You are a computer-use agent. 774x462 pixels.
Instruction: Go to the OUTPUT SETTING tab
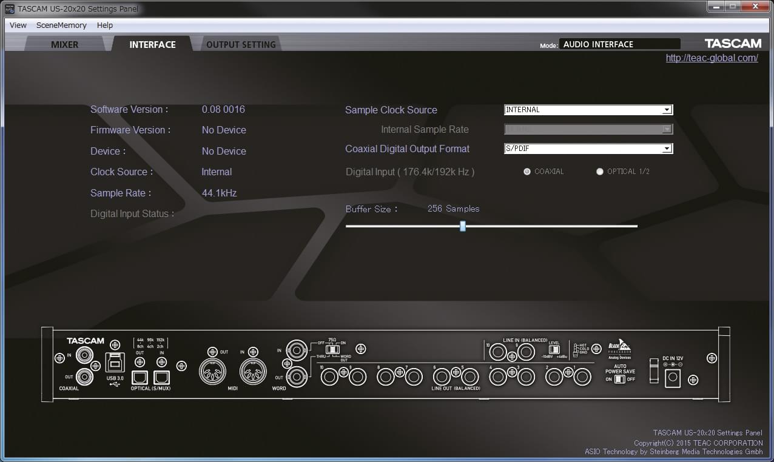241,44
